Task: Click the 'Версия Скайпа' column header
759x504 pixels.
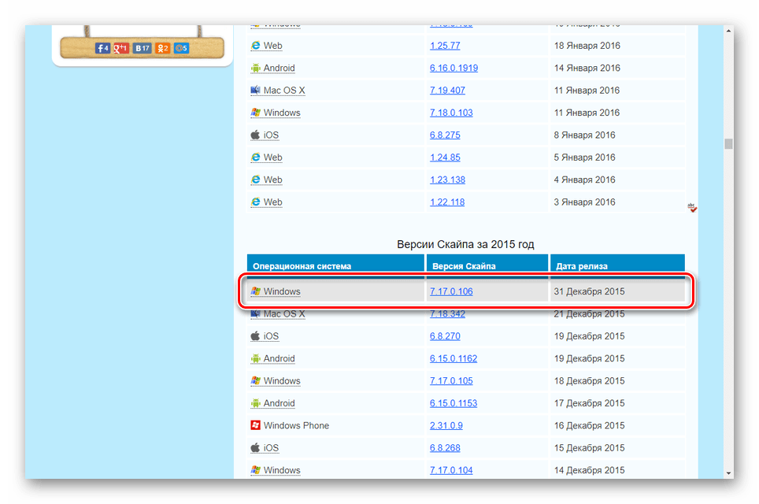Action: point(464,266)
